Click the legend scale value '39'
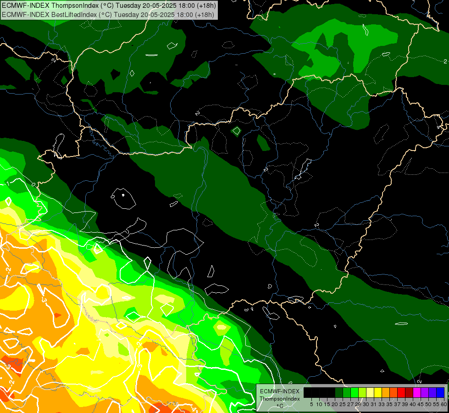Viewport: 449px width, 413px height. [x=405, y=404]
